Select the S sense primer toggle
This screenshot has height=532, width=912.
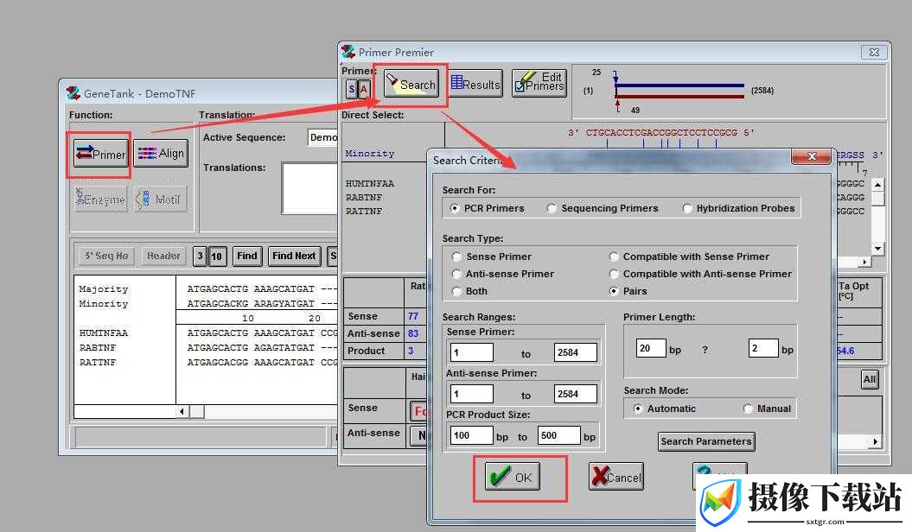click(x=351, y=89)
